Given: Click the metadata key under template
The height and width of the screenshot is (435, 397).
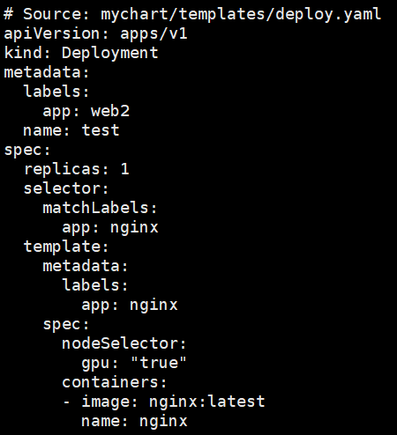Looking at the screenshot, I should (x=86, y=266).
